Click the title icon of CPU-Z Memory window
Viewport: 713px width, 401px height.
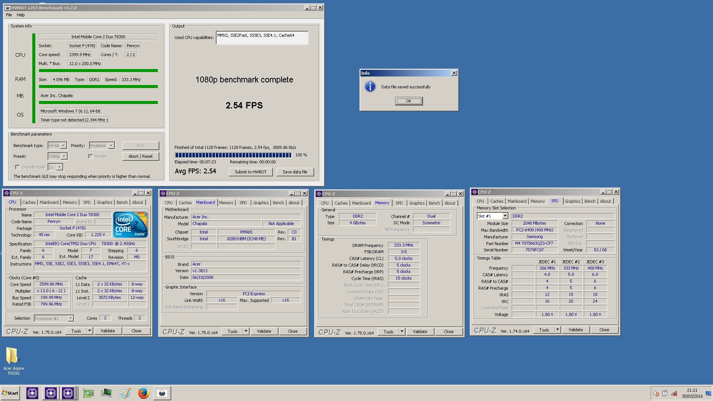[319, 193]
